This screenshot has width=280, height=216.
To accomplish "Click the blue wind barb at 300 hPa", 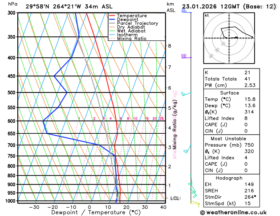I will [186, 11].
